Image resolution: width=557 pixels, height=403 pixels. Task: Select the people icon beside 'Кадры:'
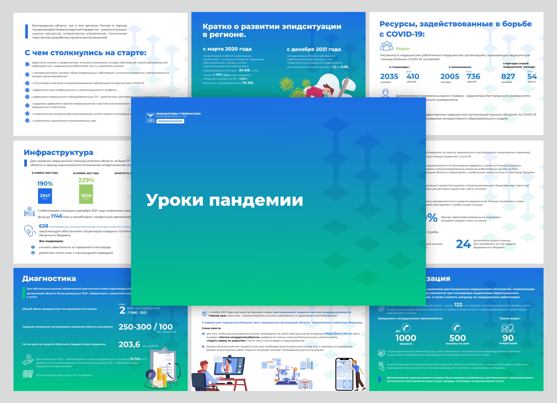point(386,46)
